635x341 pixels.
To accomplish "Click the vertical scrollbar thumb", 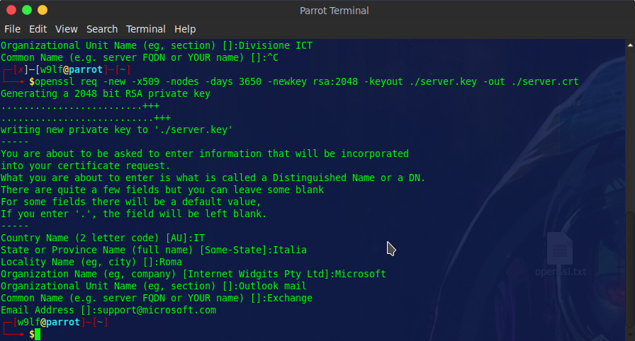I will pos(630,269).
